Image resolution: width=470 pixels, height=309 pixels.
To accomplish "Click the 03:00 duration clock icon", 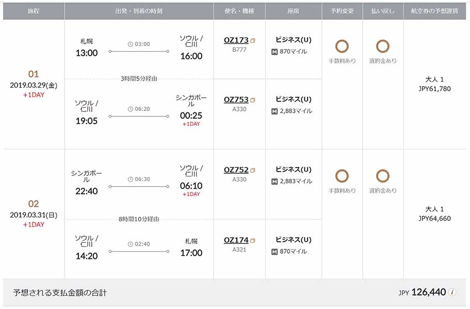I will pyautogui.click(x=130, y=44).
